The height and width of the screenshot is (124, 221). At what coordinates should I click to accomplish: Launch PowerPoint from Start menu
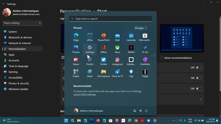tap(104, 37)
